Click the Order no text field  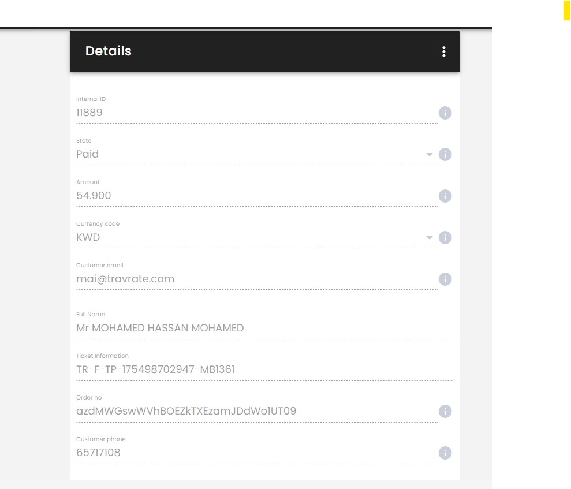point(256,411)
